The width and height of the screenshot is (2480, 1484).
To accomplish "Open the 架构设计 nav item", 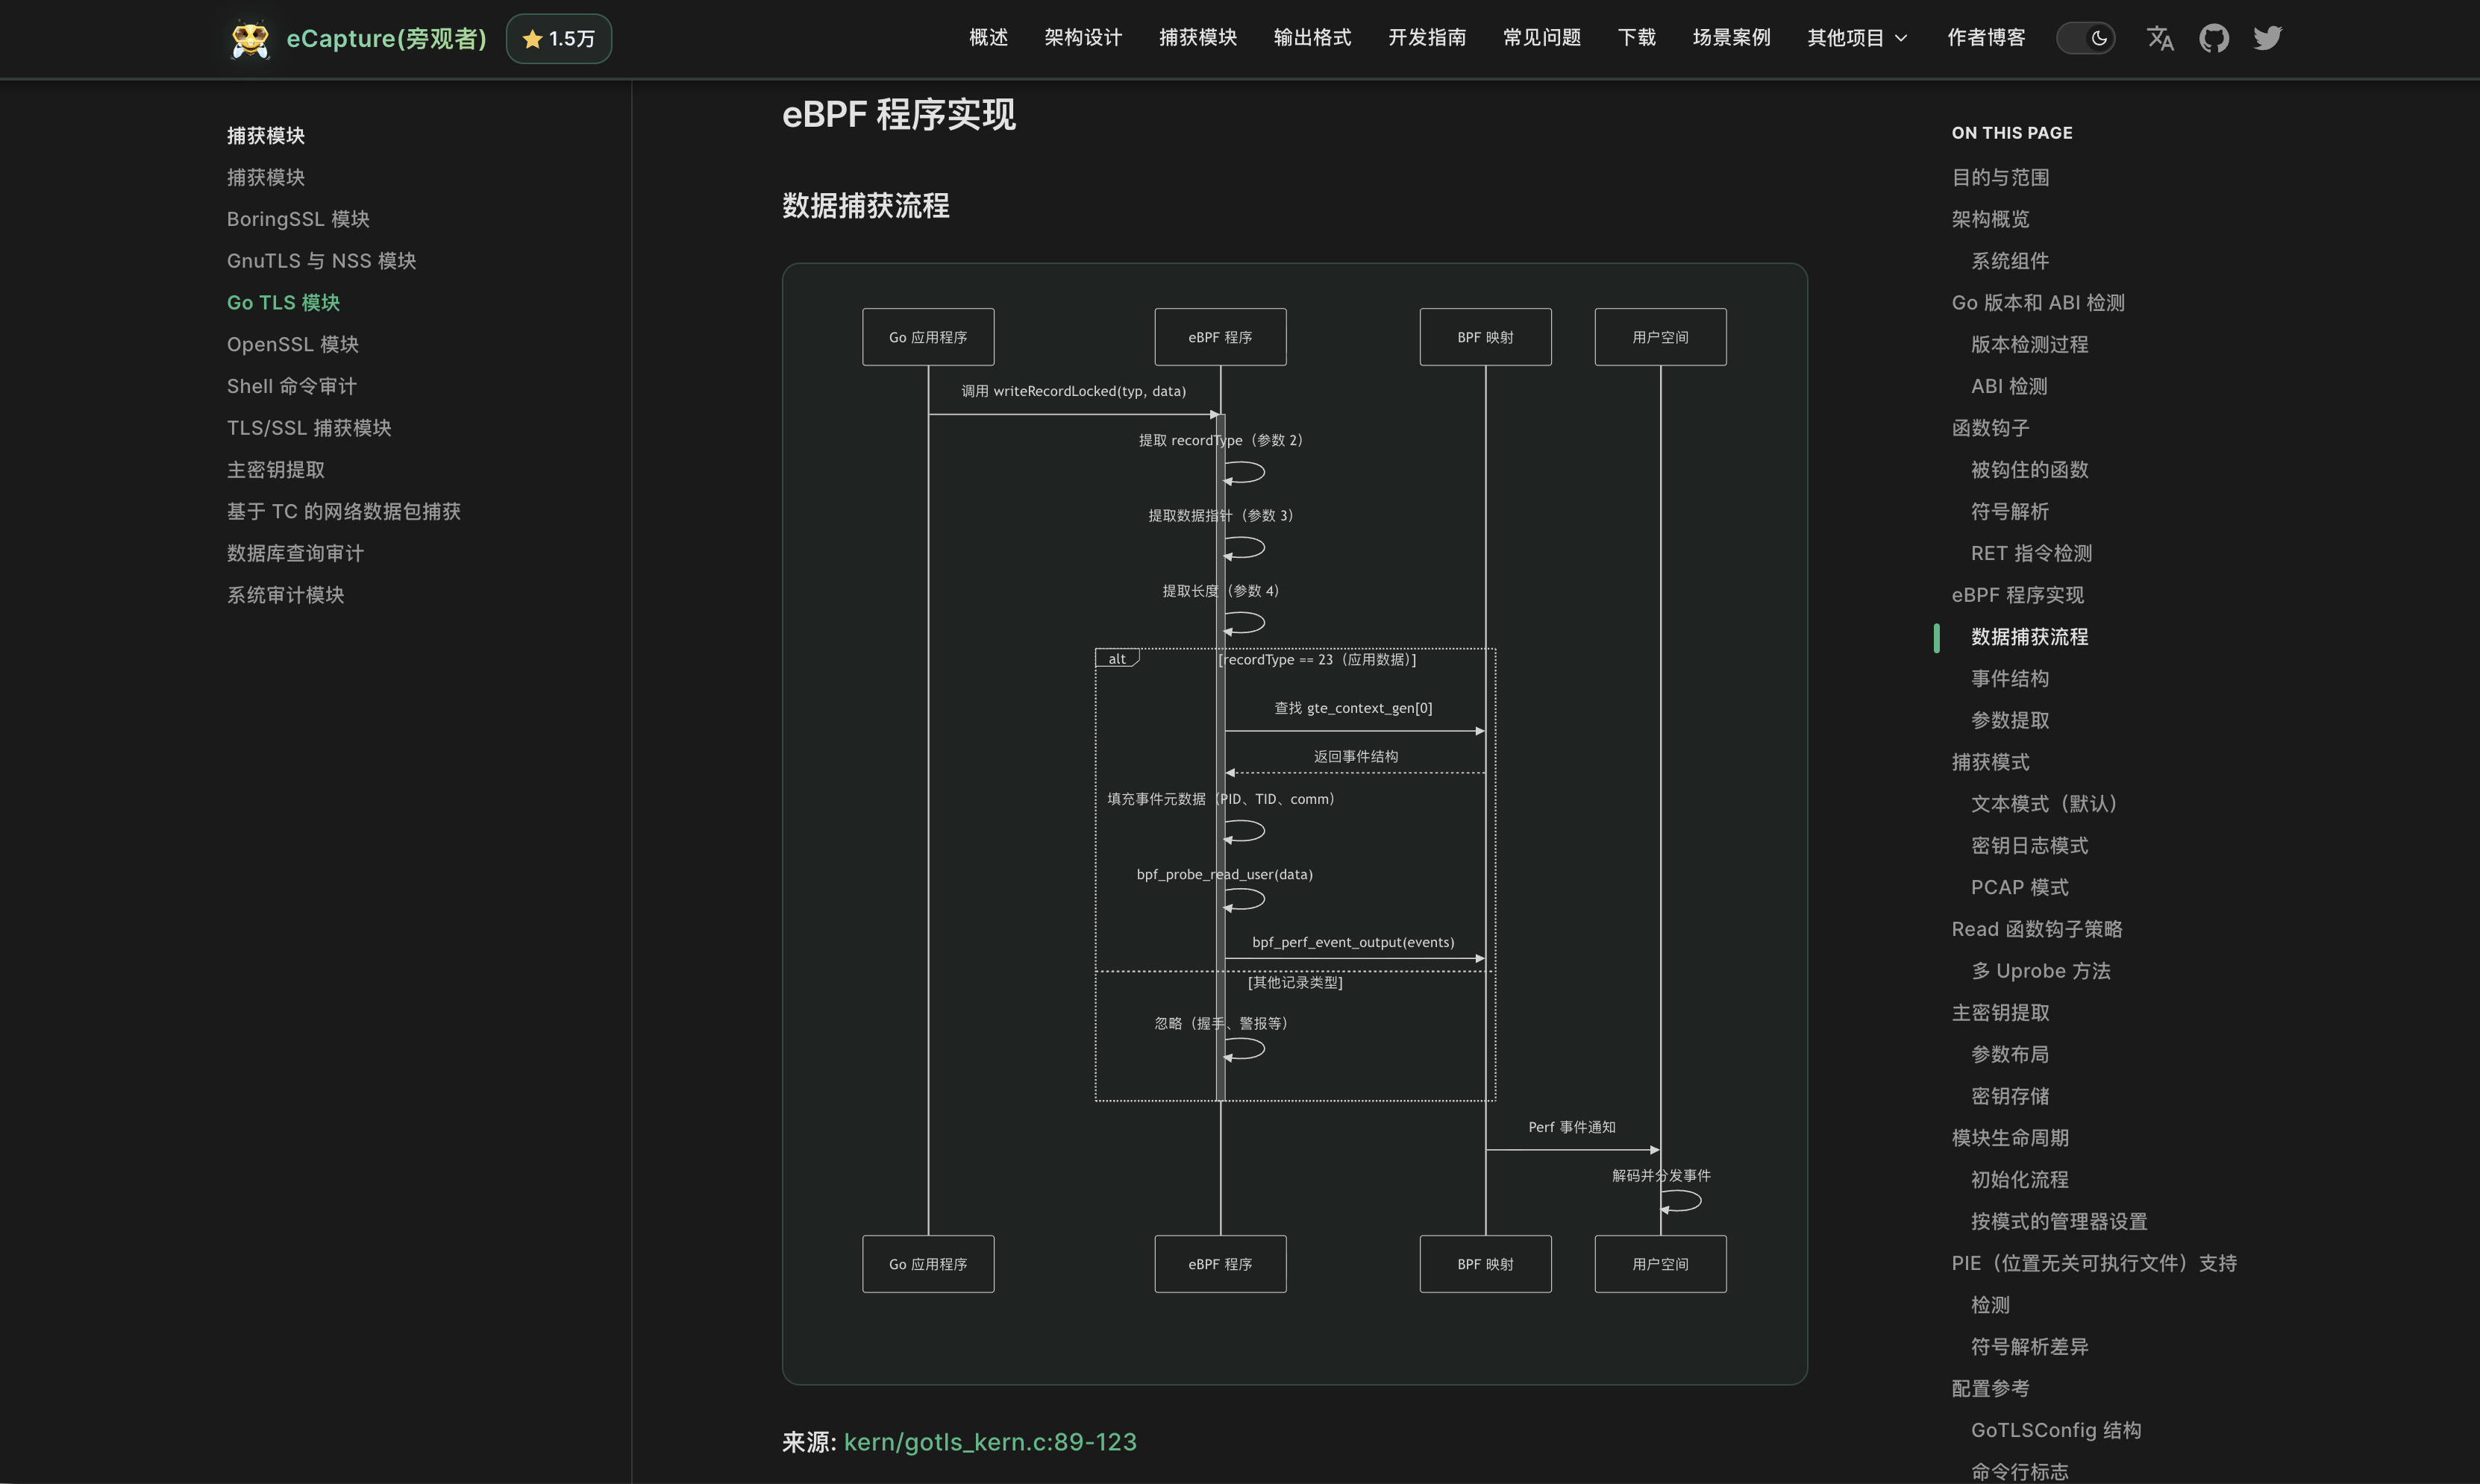I will 1083,38.
